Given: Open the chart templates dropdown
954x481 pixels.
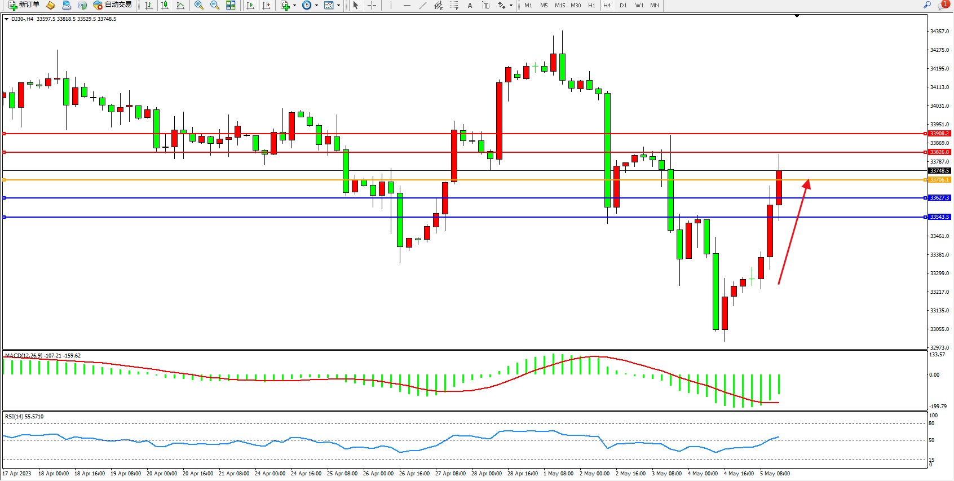Looking at the screenshot, I should [338, 5].
